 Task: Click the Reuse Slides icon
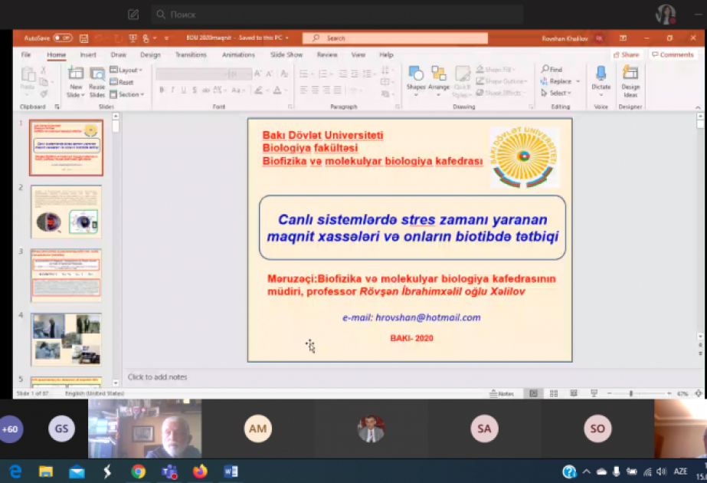tap(97, 81)
